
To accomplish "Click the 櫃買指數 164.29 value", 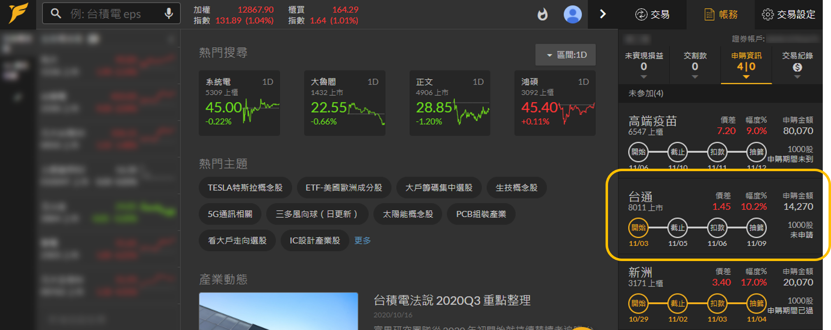I will tap(345, 9).
